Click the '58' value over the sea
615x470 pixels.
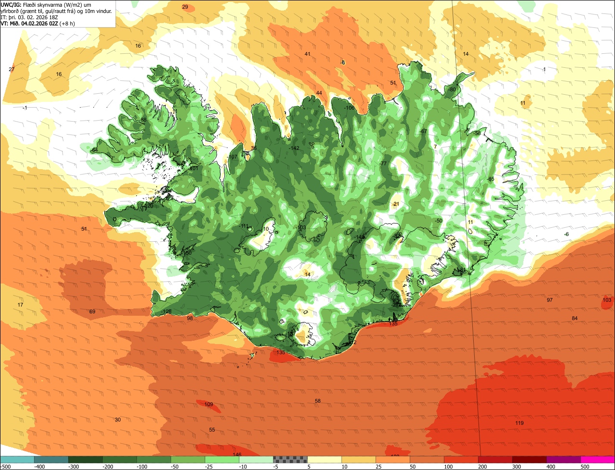click(318, 401)
